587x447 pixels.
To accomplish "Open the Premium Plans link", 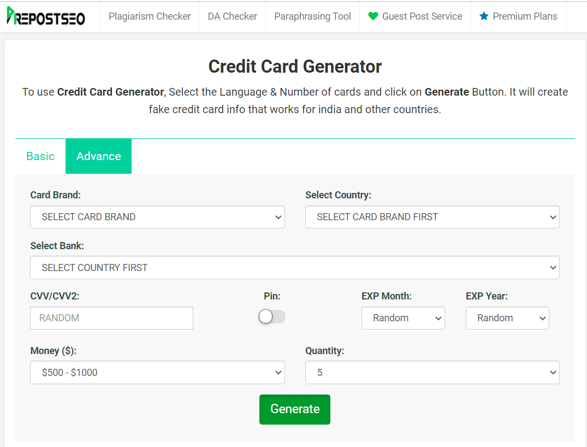I will tap(524, 16).
